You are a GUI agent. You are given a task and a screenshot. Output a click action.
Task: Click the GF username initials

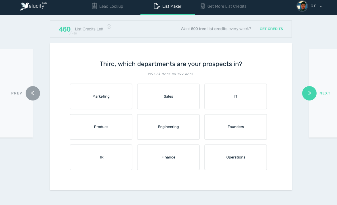tap(313, 6)
